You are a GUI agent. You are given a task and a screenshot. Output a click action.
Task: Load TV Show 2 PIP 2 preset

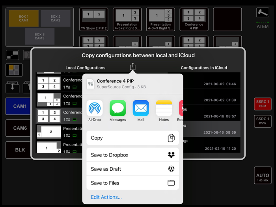pyautogui.click(x=94, y=19)
